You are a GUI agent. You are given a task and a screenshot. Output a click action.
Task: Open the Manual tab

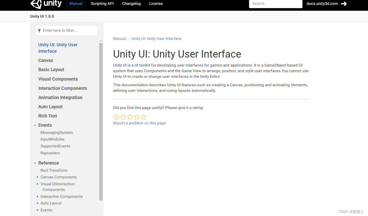click(76, 4)
